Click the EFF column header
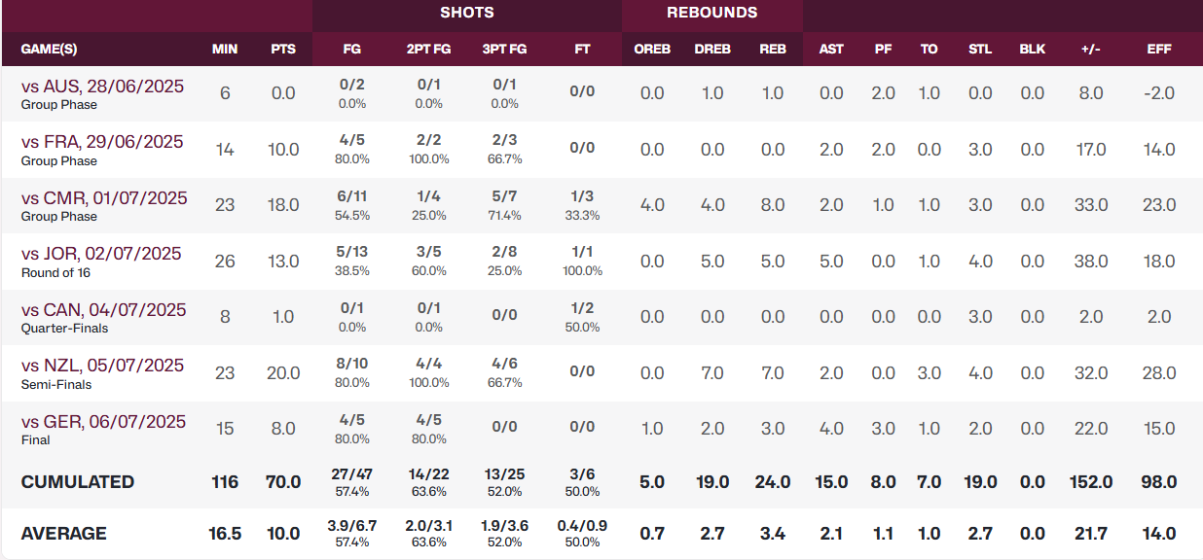This screenshot has width=1203, height=560. tap(1159, 49)
